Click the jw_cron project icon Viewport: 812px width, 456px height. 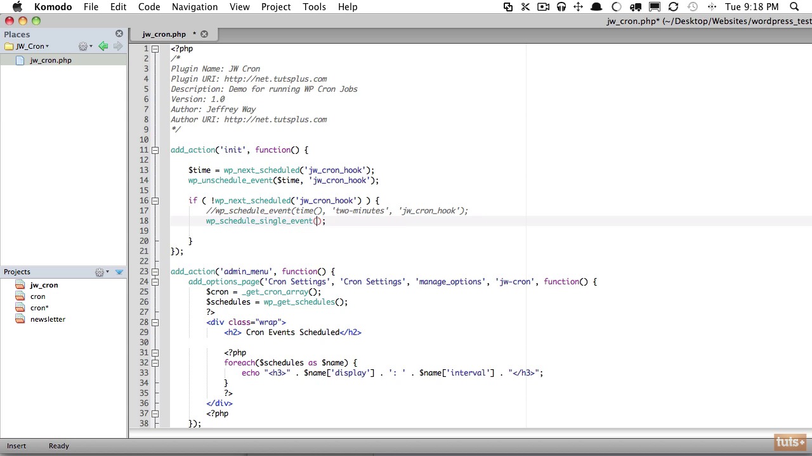point(20,285)
